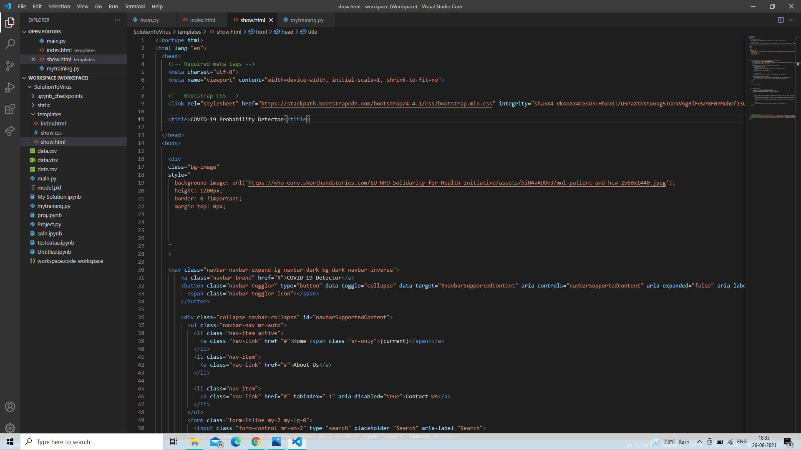Open Google Chrome from the taskbar
The width and height of the screenshot is (801, 450).
click(256, 442)
